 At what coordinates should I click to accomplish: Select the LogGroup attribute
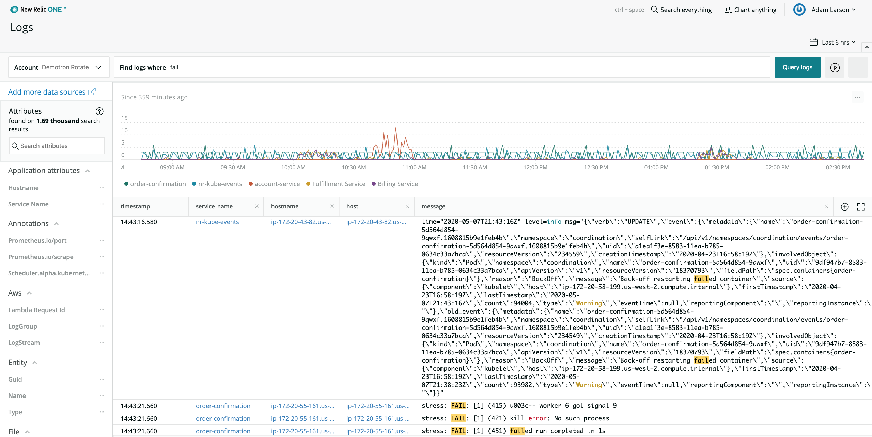pos(22,326)
